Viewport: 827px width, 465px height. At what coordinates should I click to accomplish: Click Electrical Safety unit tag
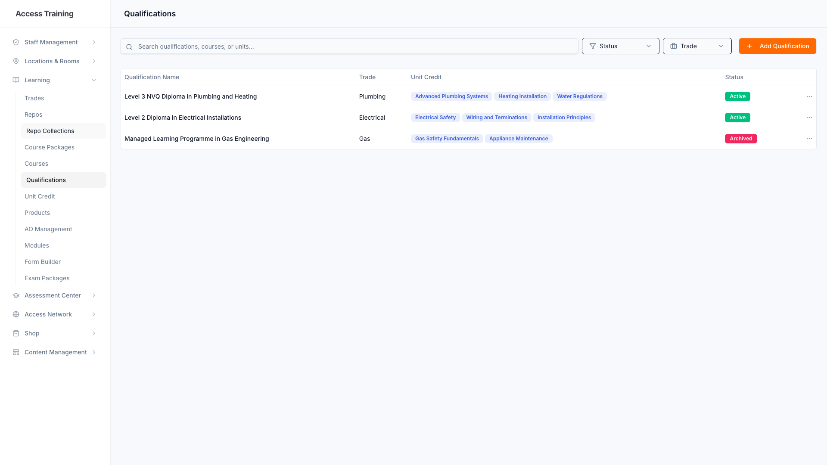click(435, 118)
